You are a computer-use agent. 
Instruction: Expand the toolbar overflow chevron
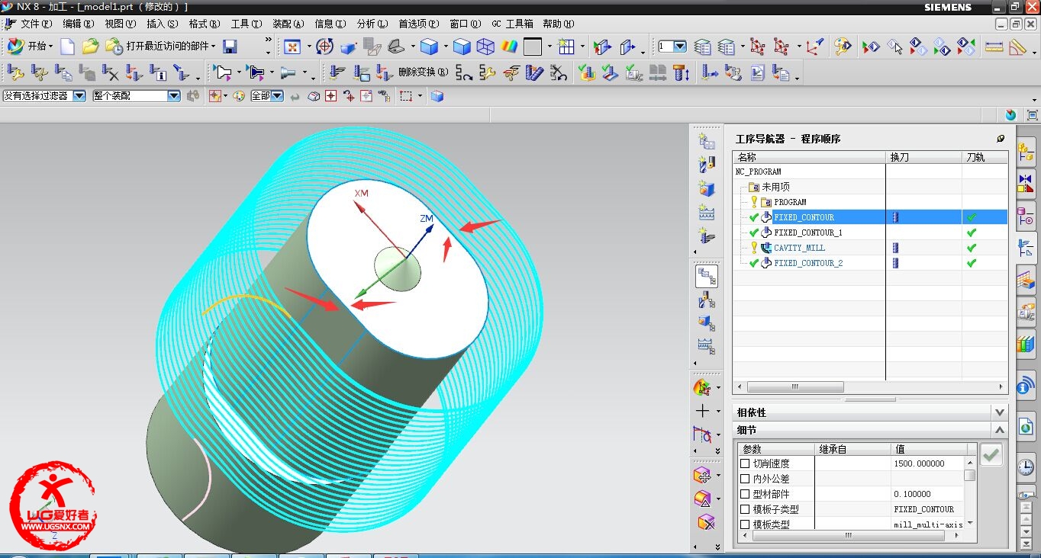(x=268, y=40)
